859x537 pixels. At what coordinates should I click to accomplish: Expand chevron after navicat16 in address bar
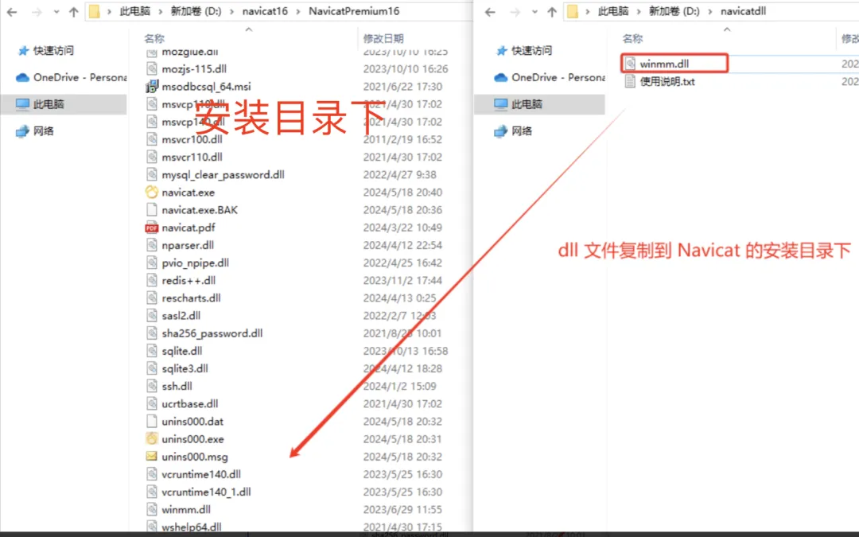click(x=298, y=11)
